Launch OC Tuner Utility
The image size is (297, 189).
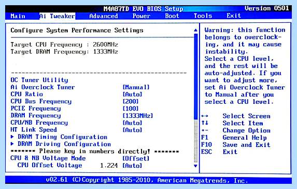pyautogui.click(x=39, y=80)
